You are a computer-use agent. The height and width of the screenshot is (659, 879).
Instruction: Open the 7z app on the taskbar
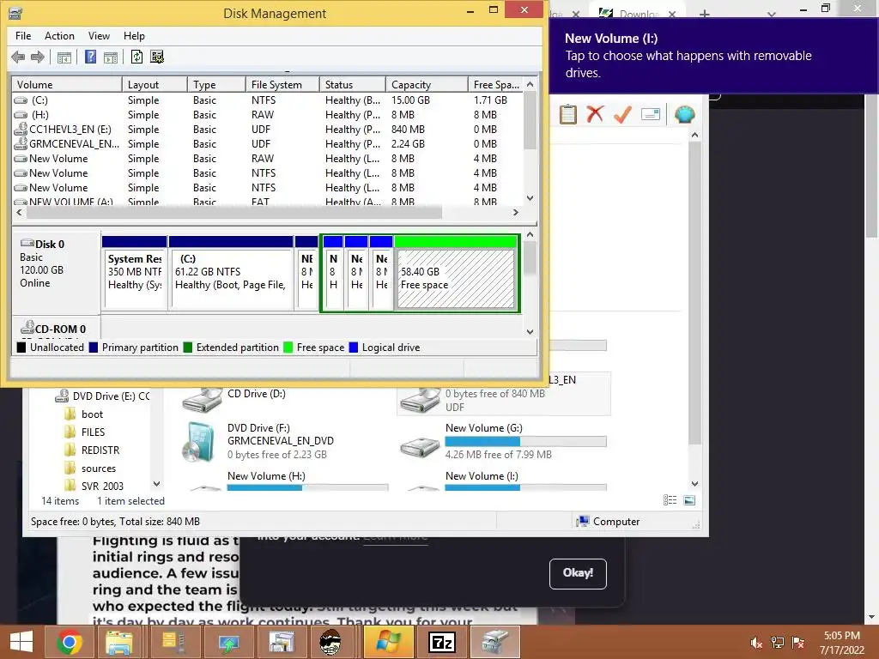(442, 642)
